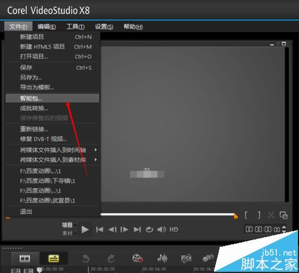
Task: Expand 将媒体文件插入到时间轴 submenu
Action: coord(52,150)
